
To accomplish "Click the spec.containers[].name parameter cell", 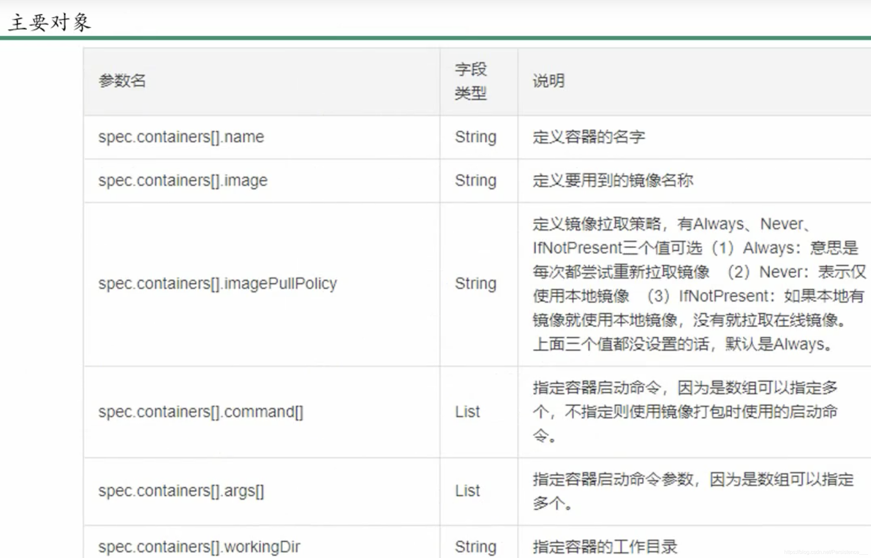I will click(181, 137).
